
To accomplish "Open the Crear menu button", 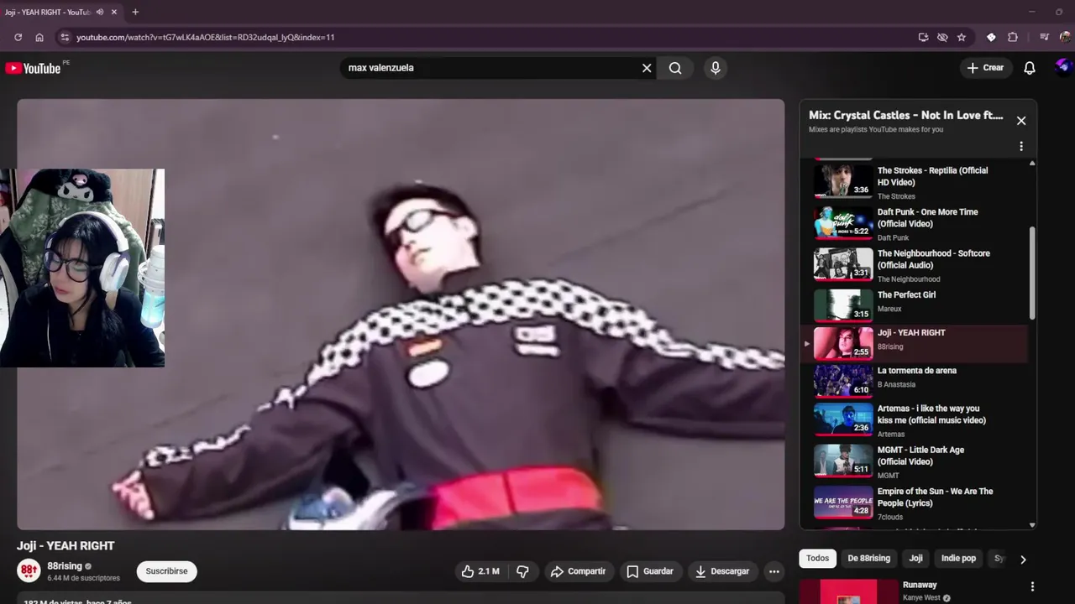I will click(985, 68).
